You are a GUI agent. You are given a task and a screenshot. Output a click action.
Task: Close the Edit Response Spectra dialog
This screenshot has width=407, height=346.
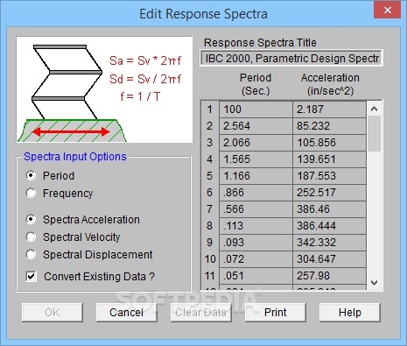coord(388,11)
